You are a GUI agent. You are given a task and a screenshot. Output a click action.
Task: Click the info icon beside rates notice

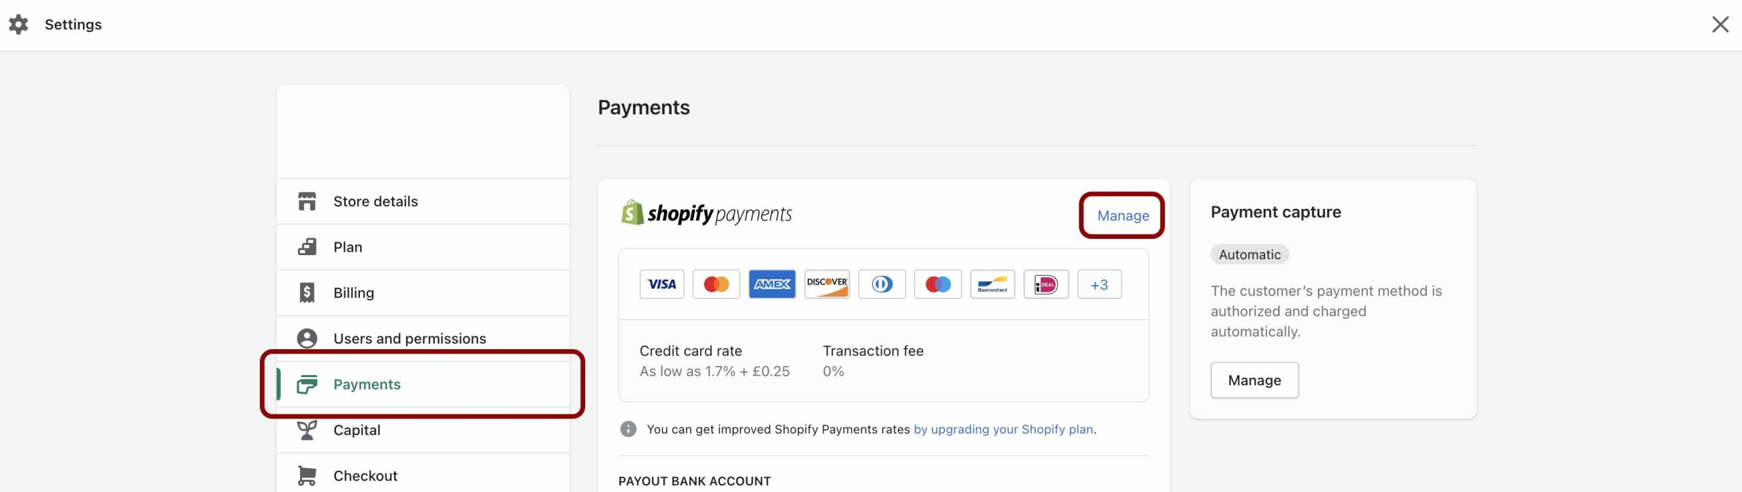pyautogui.click(x=628, y=429)
